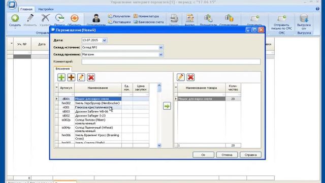Screen dimensions: 325x183
Task: Click the Печать printer icon
Action: [x=174, y=18]
